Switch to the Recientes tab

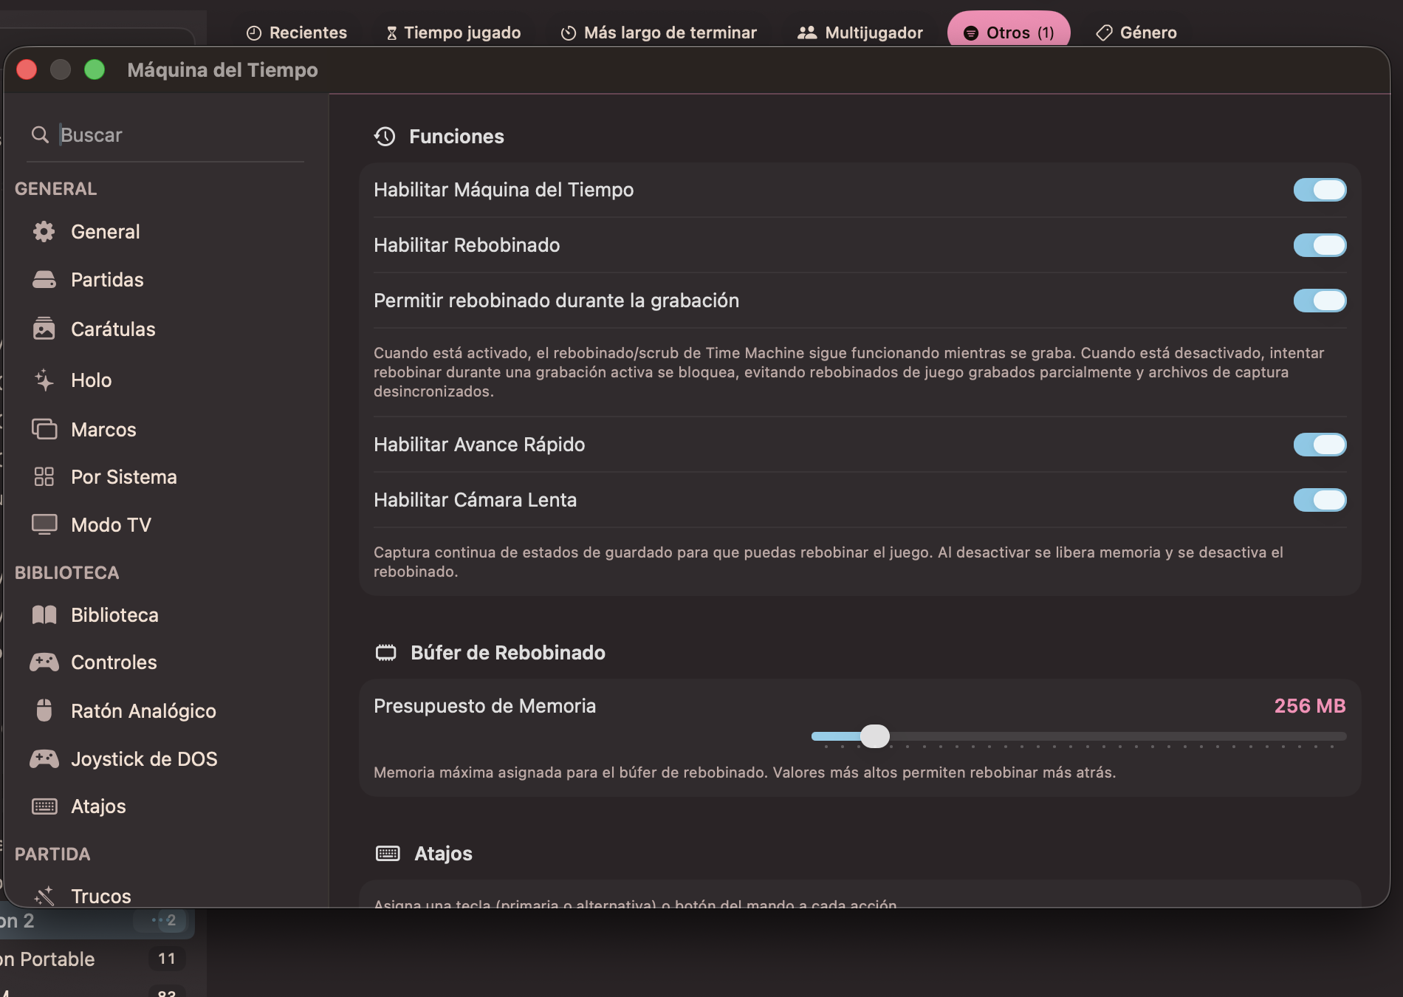[297, 32]
